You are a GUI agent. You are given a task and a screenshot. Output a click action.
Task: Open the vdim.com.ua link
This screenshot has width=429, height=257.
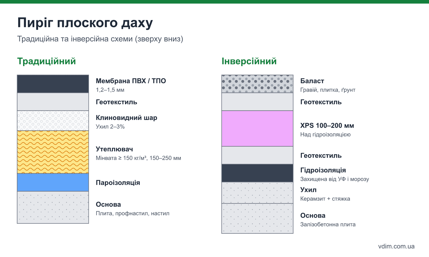point(396,246)
